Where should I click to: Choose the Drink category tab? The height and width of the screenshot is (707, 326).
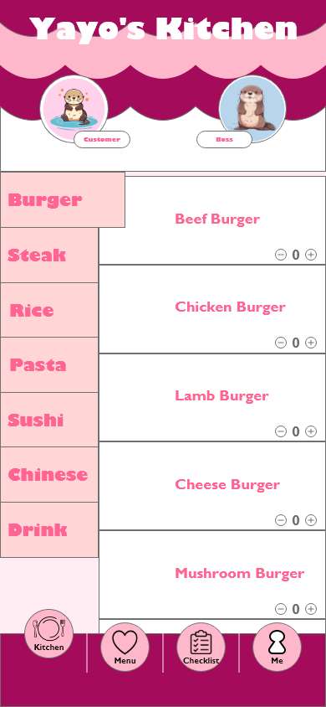[x=49, y=529]
